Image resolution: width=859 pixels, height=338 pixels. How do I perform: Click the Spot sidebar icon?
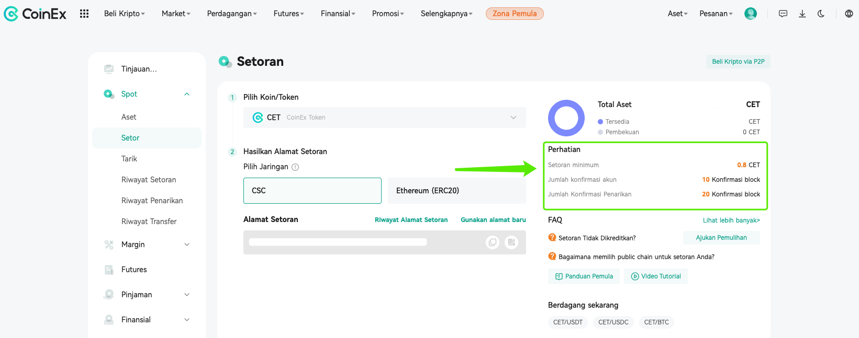(x=109, y=94)
